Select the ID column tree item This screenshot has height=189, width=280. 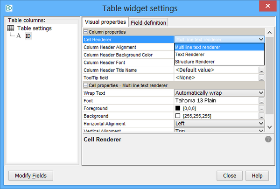tap(28, 36)
